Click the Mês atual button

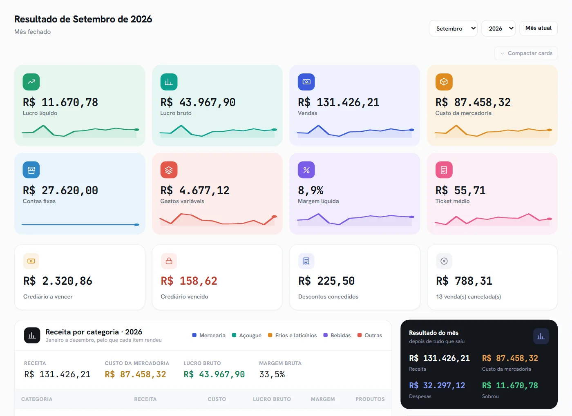pos(538,28)
